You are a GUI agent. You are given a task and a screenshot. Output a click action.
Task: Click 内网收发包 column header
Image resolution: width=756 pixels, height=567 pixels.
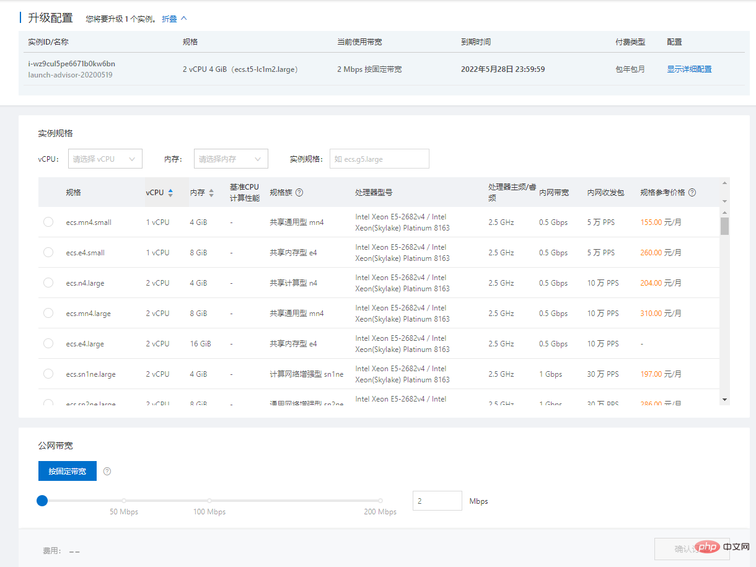click(x=606, y=193)
